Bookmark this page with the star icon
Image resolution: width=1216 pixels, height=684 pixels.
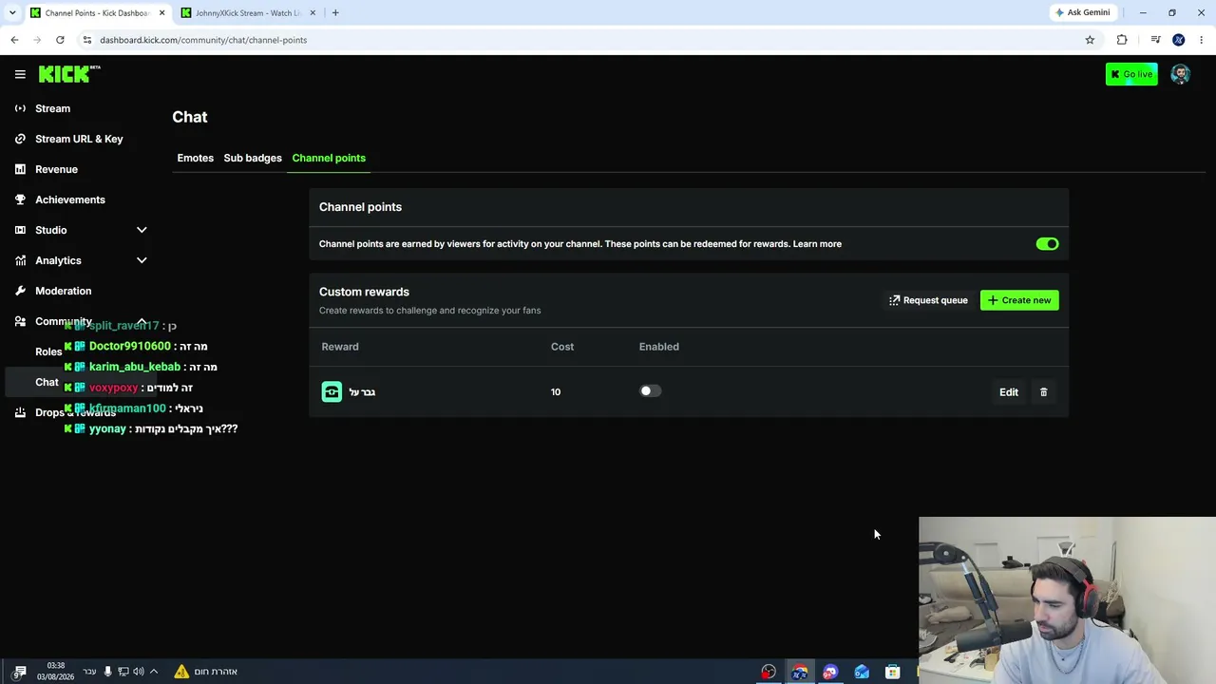(x=1090, y=40)
